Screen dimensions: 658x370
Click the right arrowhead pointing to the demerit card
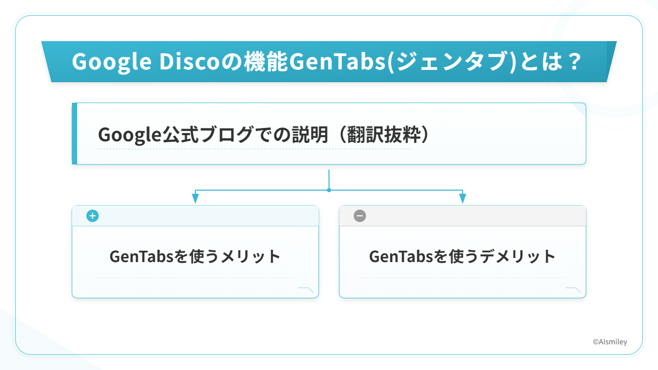(x=462, y=198)
